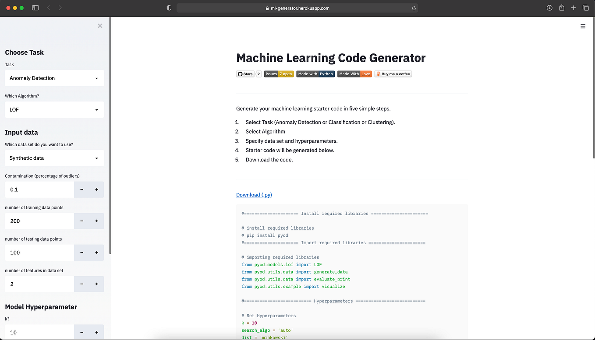Click the Download (.py) link
This screenshot has height=340, width=595.
click(254, 195)
